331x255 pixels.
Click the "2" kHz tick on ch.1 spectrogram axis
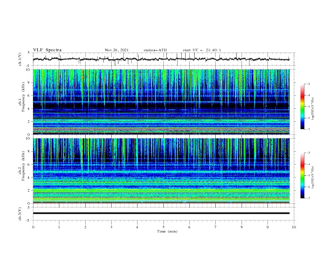[x=29, y=121]
